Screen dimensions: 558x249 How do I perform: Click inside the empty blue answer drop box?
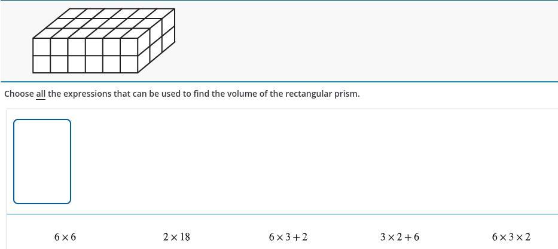[42, 162]
